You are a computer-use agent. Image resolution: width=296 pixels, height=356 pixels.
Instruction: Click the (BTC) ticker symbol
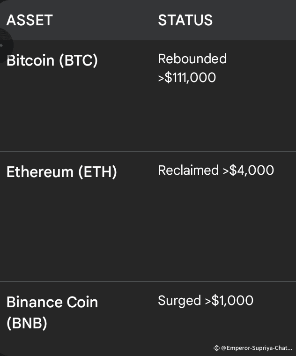pos(78,60)
